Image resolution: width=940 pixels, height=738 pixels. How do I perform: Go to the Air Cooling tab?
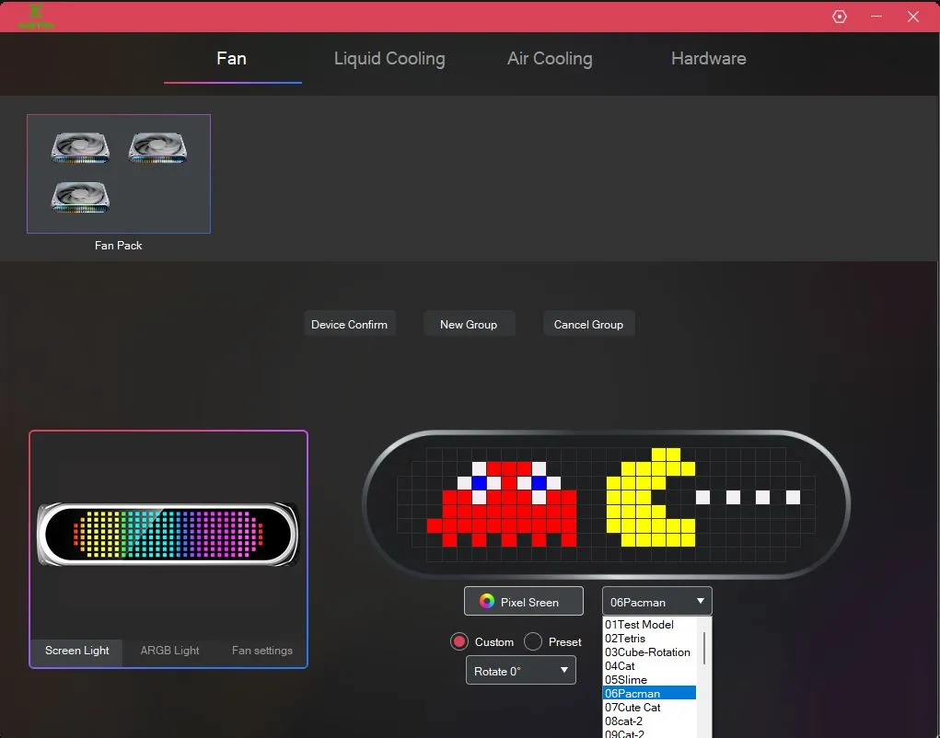point(550,59)
